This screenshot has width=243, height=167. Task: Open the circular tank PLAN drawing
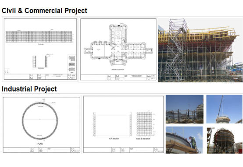41,125
